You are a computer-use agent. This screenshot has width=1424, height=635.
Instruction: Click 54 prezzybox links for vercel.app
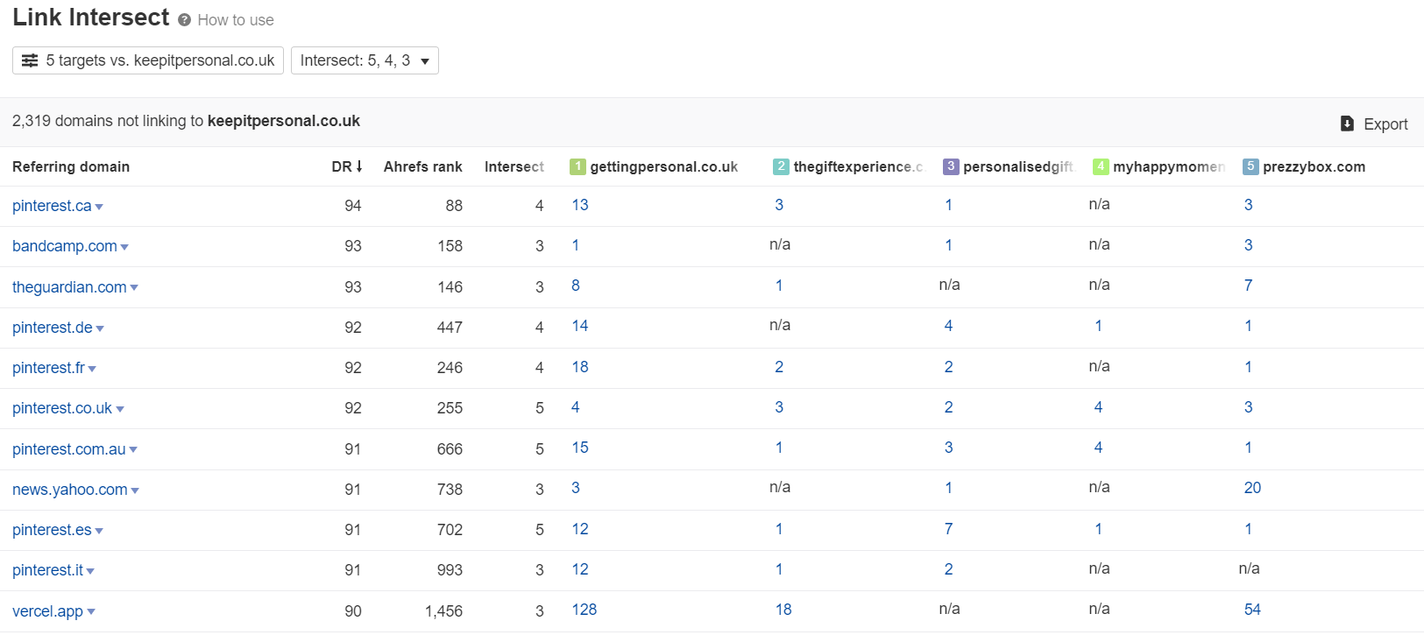(1252, 610)
